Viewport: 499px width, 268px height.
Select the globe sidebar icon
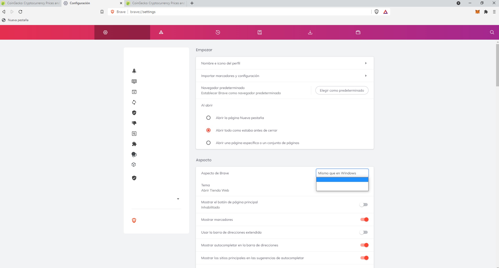134,154
